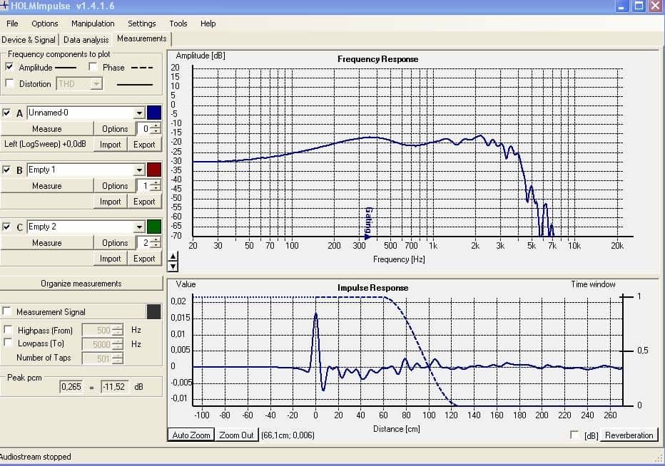Click the Number of Taps stepper arrows
This screenshot has height=466, width=665.
[118, 359]
